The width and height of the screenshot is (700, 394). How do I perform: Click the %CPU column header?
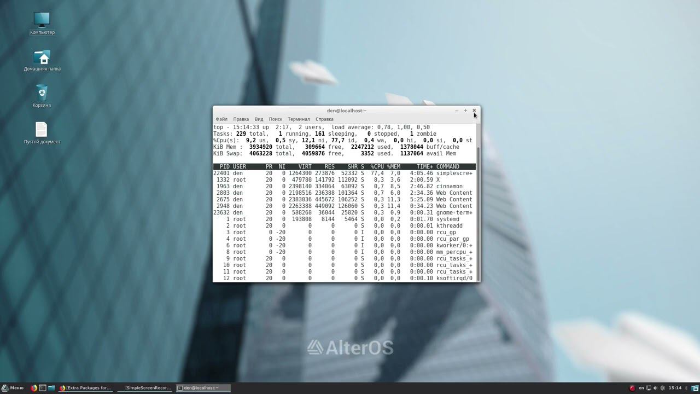coord(377,166)
